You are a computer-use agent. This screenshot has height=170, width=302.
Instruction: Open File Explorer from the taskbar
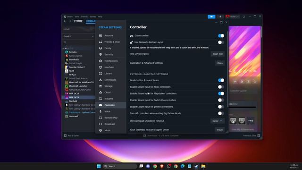(x=203, y=166)
